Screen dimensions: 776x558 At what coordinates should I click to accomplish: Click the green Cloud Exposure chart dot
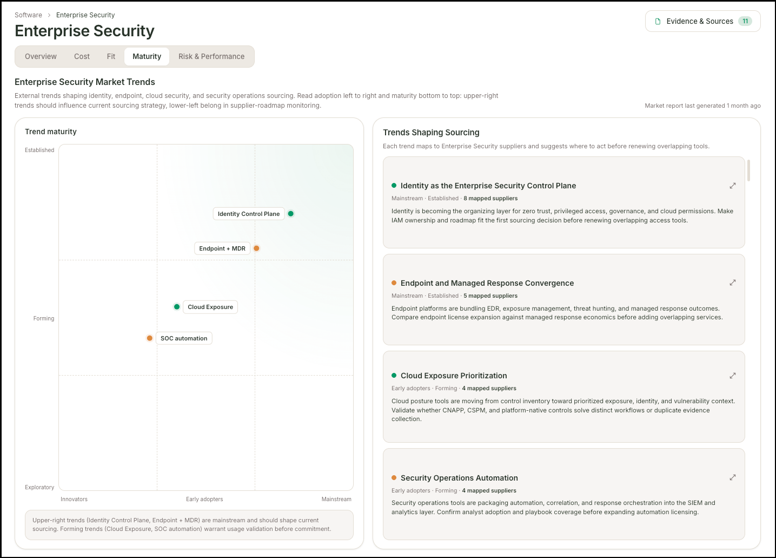pos(177,307)
